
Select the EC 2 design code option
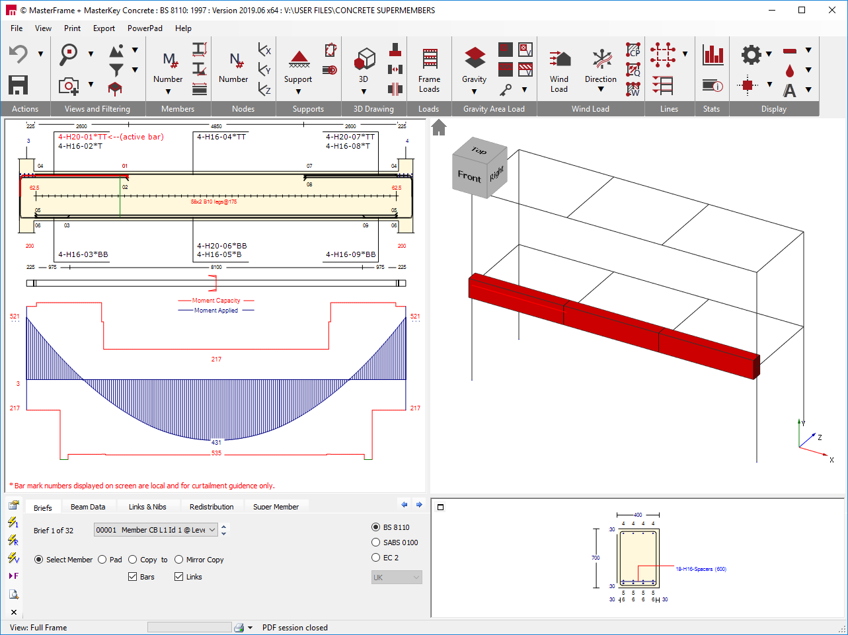[376, 558]
